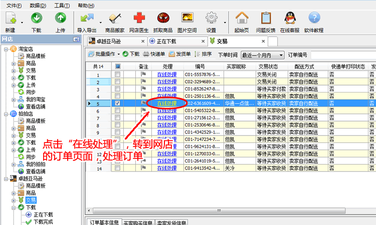Screen dimensions: 376x225
Task: Open the 设置 dropdown arrow
Action: point(225,22)
